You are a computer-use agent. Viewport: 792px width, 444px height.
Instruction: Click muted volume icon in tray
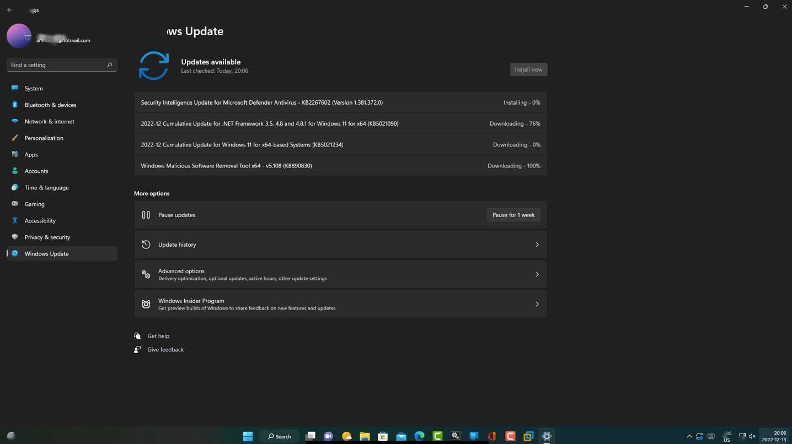tap(752, 436)
